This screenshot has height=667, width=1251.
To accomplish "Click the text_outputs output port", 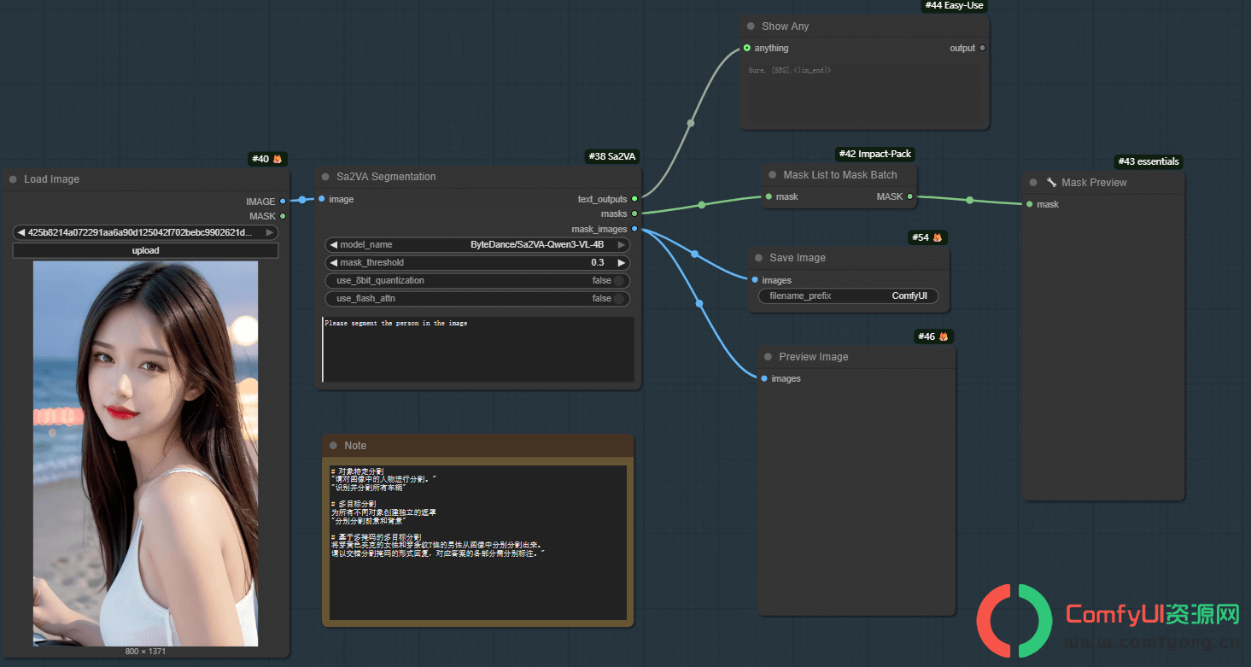I will [x=634, y=199].
